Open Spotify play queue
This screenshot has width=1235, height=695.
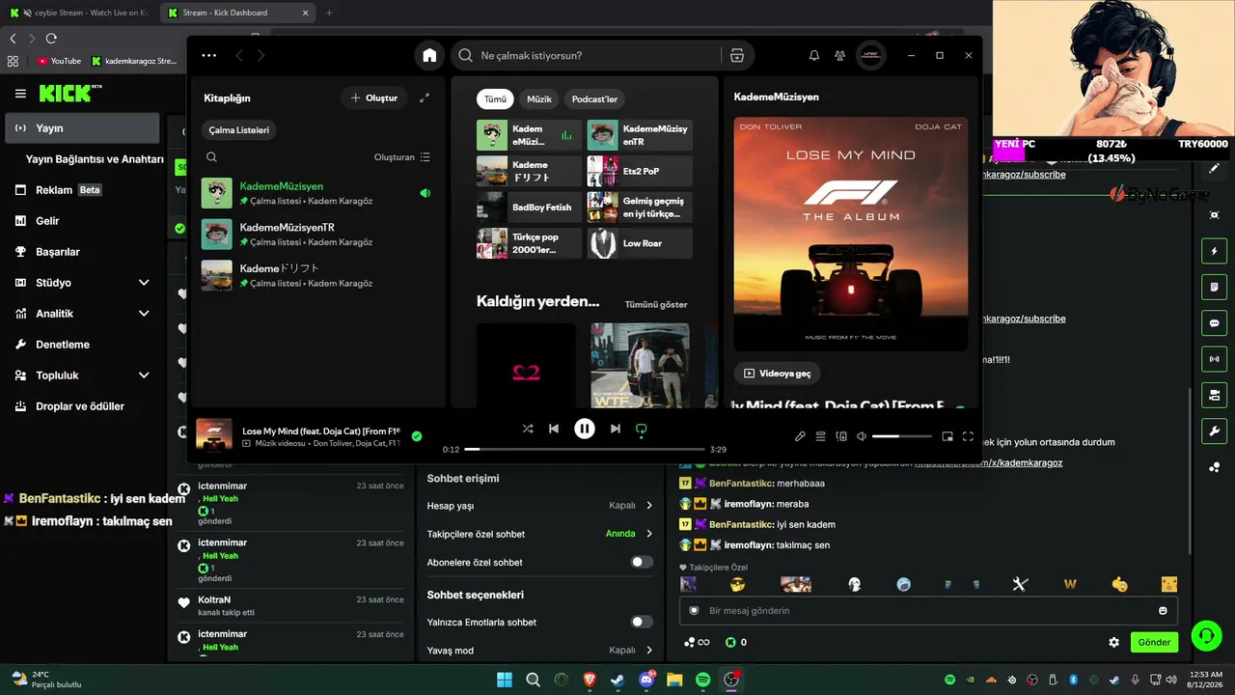point(821,436)
